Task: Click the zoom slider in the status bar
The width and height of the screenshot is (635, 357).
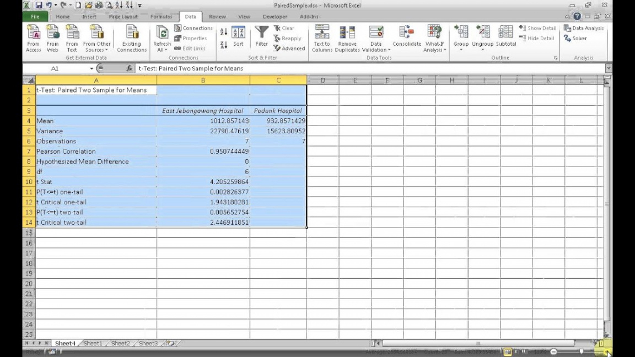Action: point(581,351)
